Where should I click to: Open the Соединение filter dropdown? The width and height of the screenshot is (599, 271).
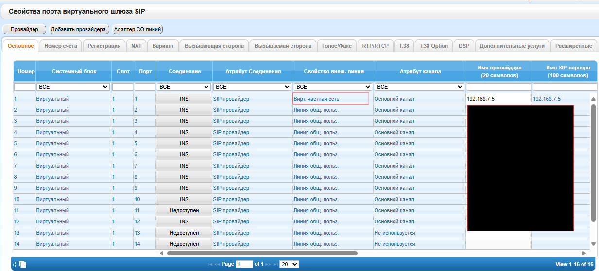[x=184, y=87]
